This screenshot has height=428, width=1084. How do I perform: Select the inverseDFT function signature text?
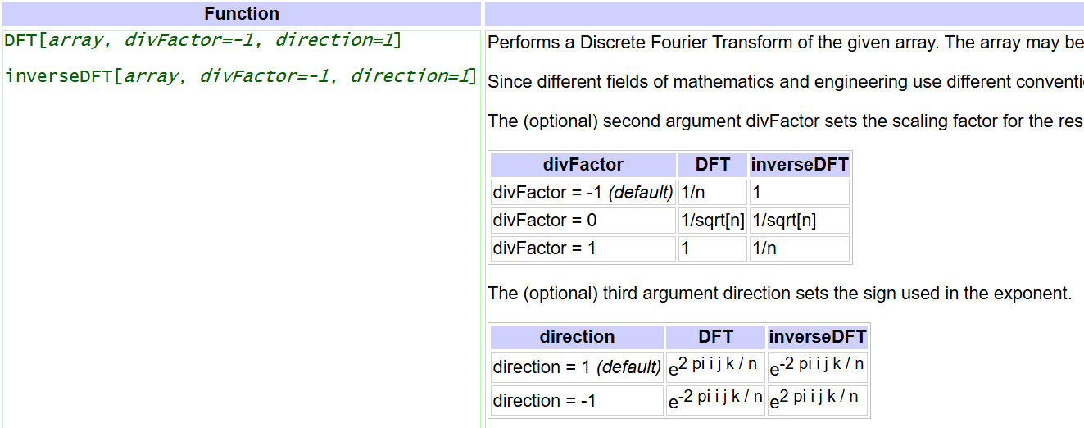240,76
